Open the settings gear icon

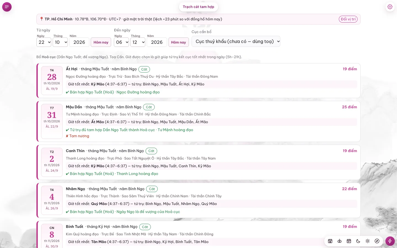coord(390,7)
